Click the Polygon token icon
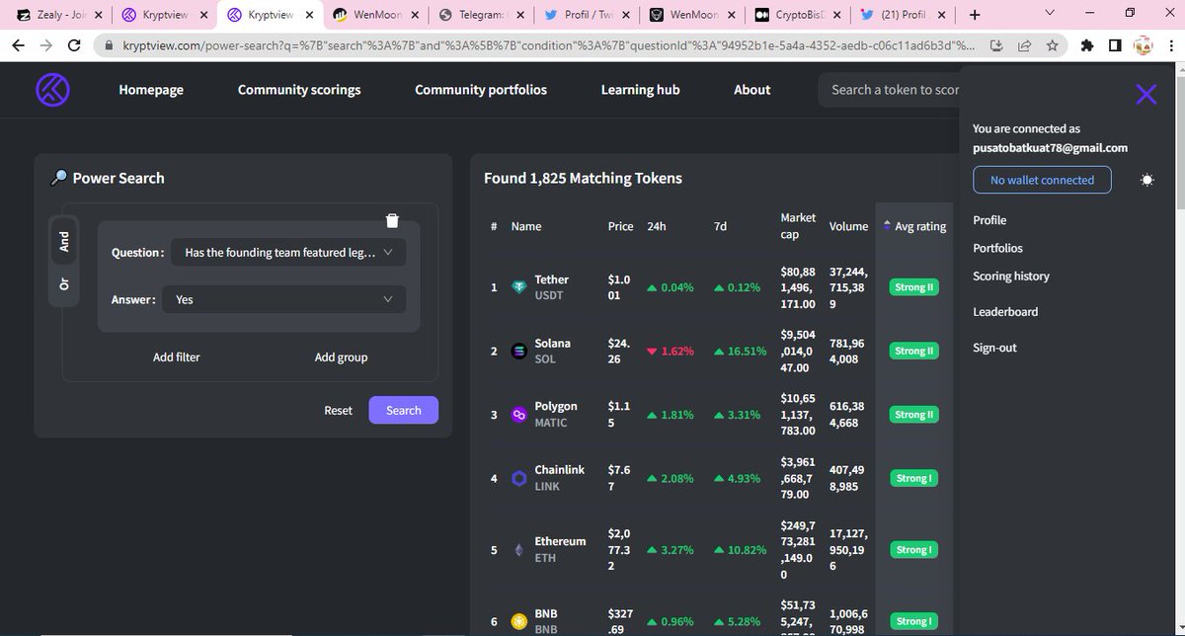 519,415
